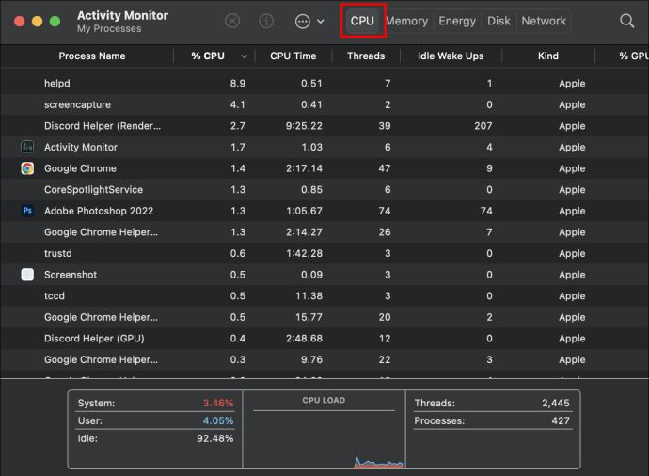Sort by Threads column header
The height and width of the screenshot is (476, 649).
[x=366, y=56]
